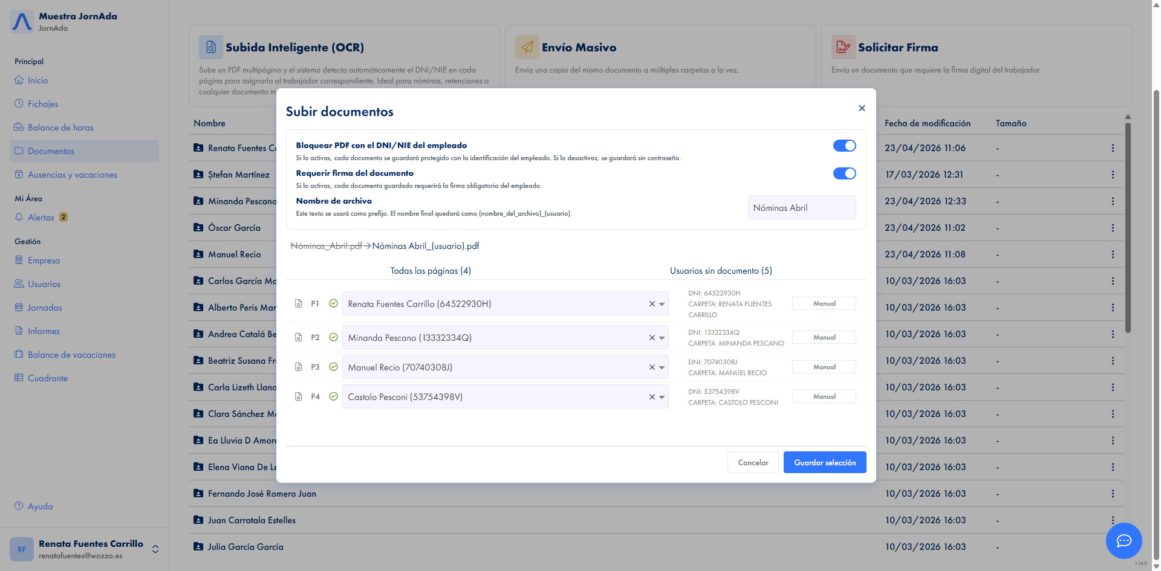Open Ausencias y vacaciones
1161x571 pixels.
[72, 175]
